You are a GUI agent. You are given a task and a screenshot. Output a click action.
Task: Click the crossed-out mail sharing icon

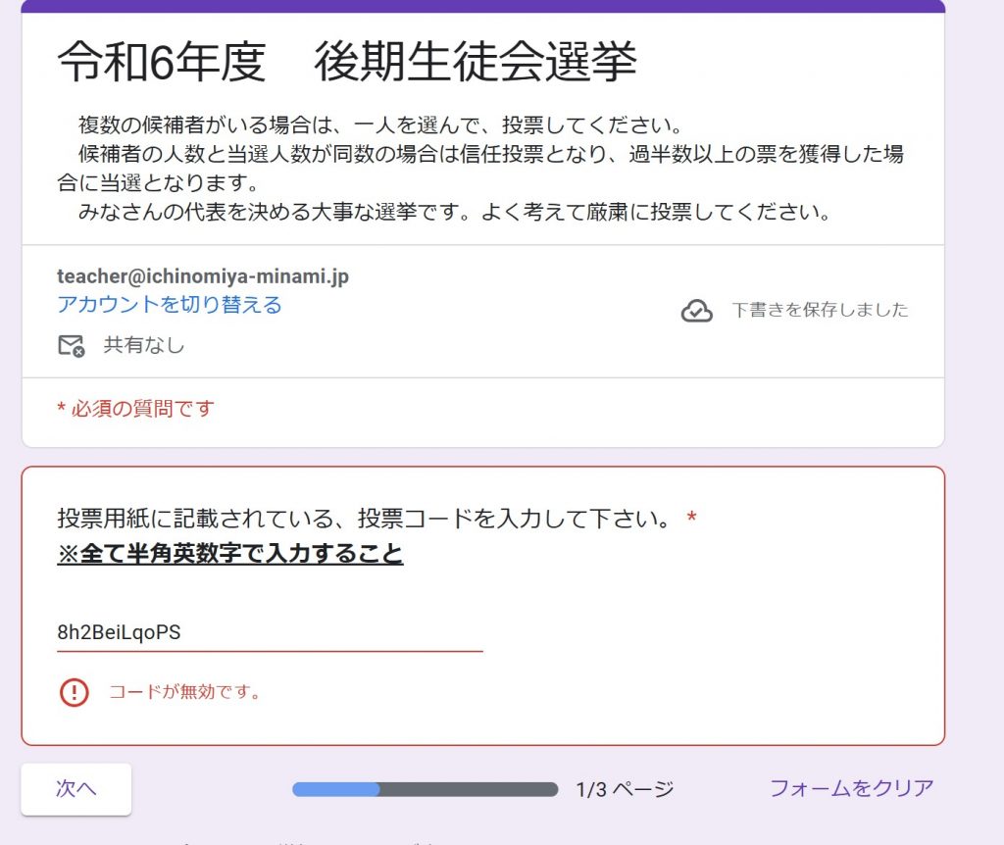pos(71,345)
